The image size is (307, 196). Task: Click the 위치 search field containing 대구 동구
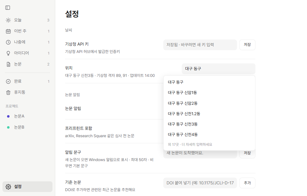pyautogui.click(x=219, y=69)
